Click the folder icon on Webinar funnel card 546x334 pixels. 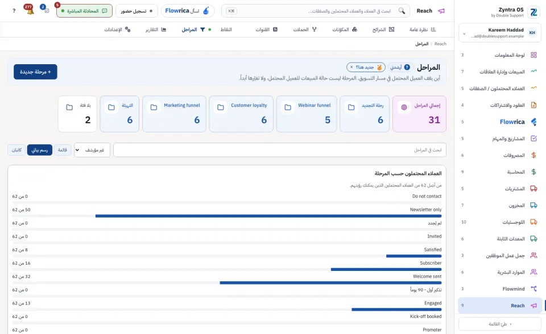pyautogui.click(x=288, y=107)
